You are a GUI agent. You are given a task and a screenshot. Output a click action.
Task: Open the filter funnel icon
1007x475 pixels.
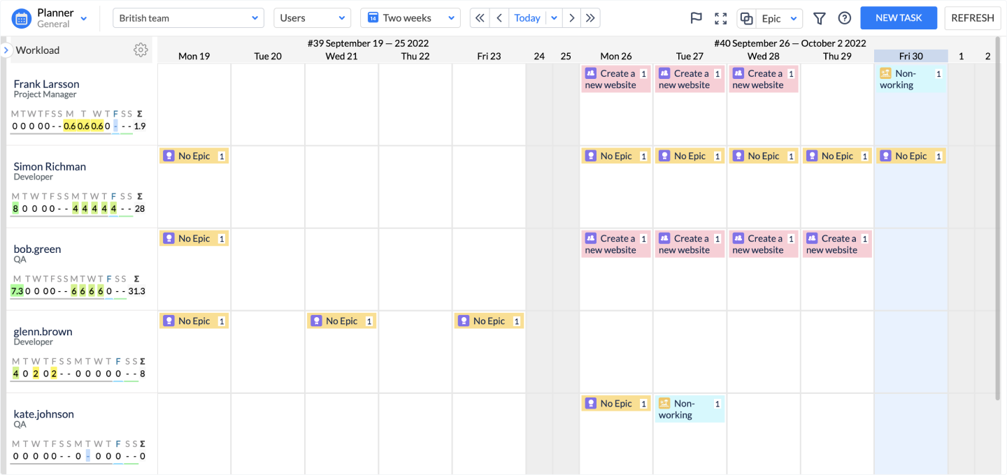[x=819, y=18]
